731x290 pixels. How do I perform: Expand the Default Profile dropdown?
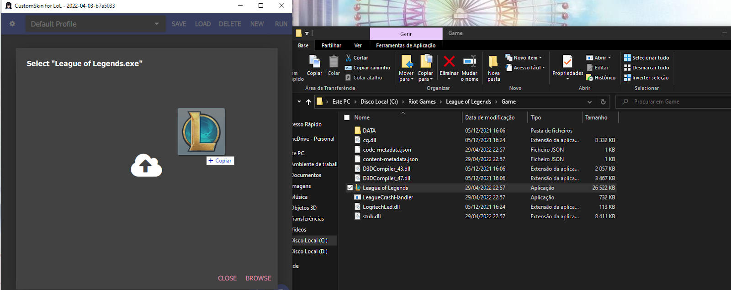pos(95,24)
